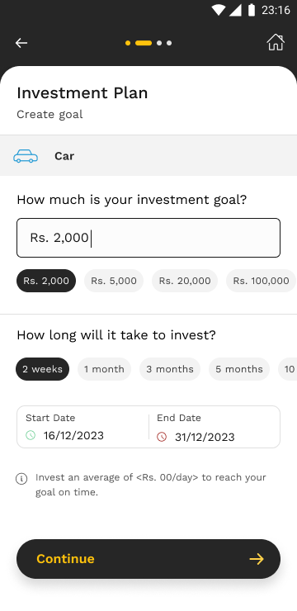Tap the battery status icon
This screenshot has width=297, height=611.
(x=252, y=10)
